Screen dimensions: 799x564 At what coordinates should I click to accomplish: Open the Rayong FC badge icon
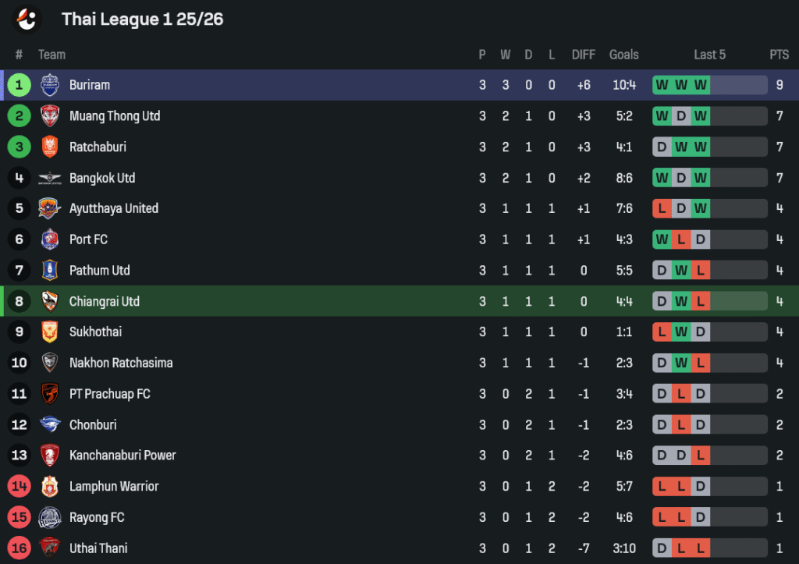click(x=50, y=517)
